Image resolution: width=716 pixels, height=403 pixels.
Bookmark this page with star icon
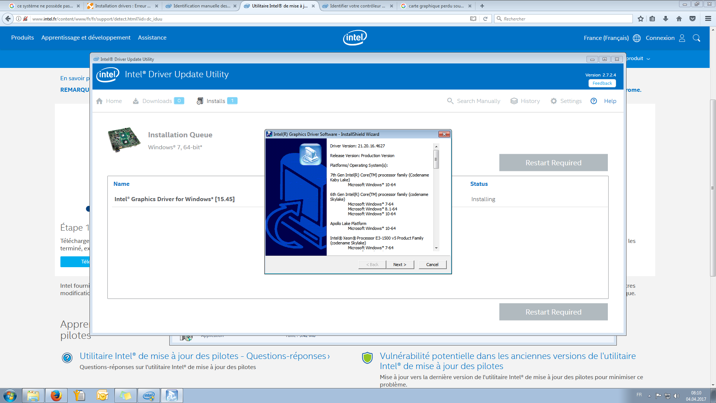tap(641, 19)
